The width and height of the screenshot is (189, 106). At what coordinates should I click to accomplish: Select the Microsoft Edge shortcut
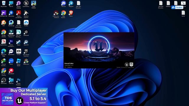pyautogui.click(x=4, y=53)
